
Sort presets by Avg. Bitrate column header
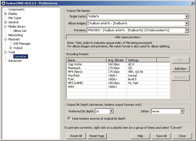[116, 60]
